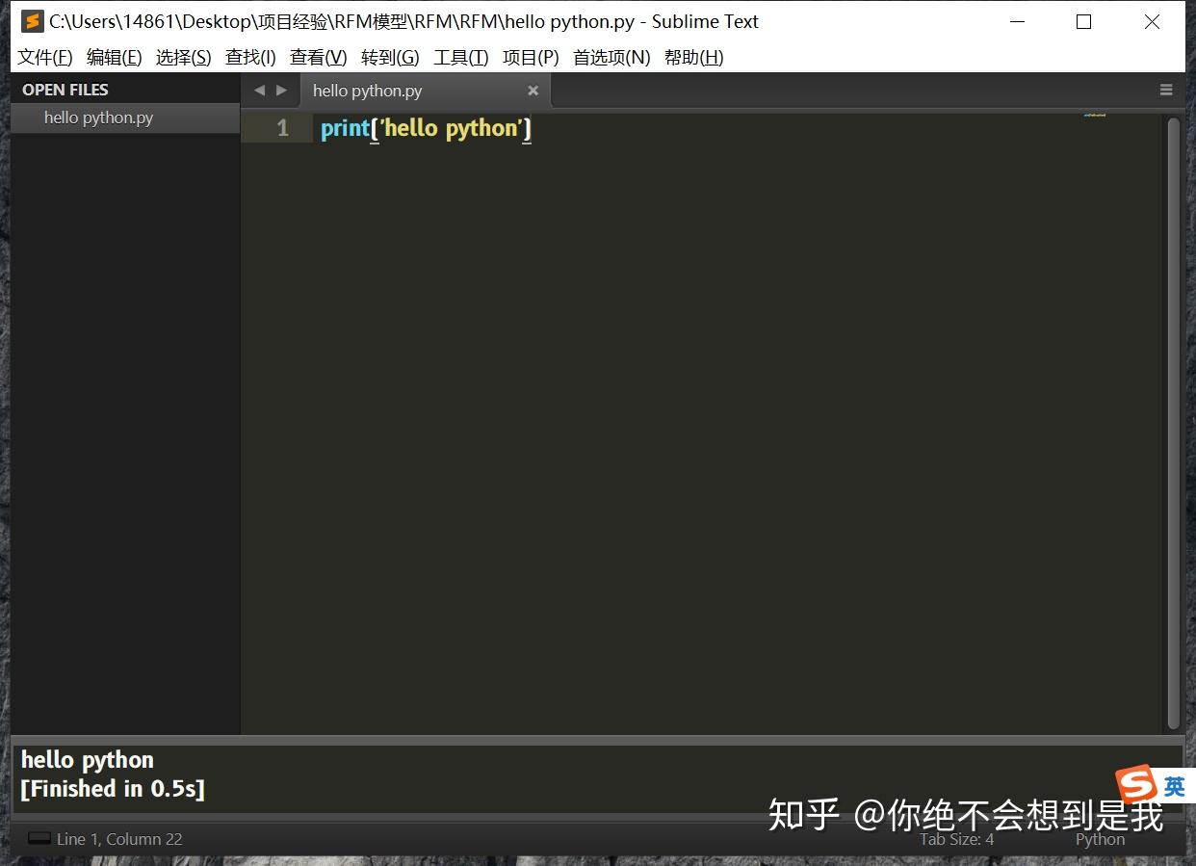This screenshot has height=866, width=1196.
Task: Click the back navigation arrow above the editor
Action: point(258,90)
